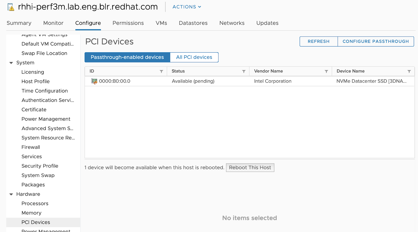
Task: Open Packages settings
Action: pos(33,185)
